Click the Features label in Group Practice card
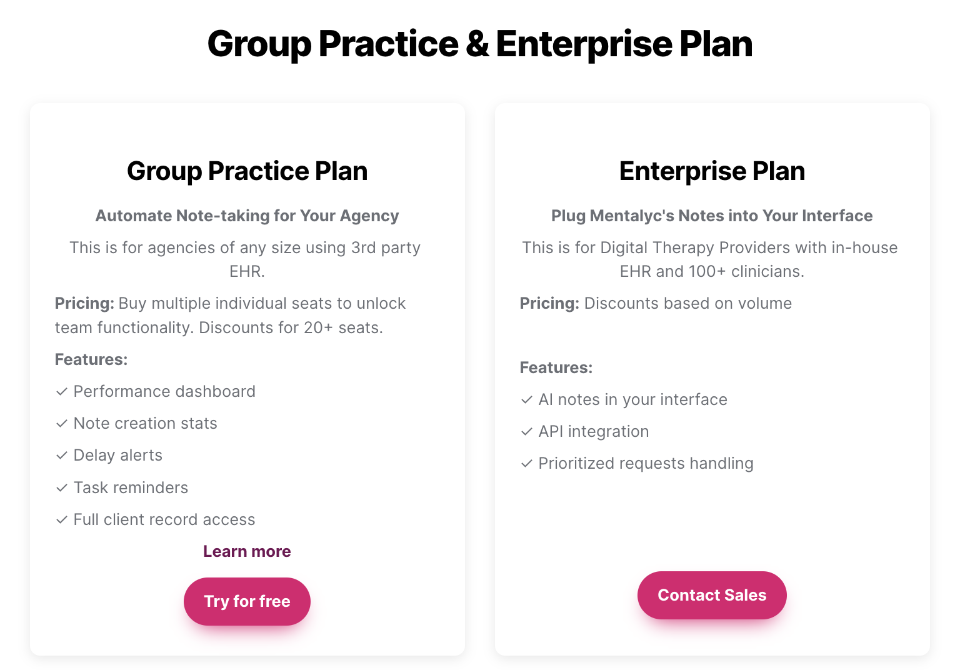This screenshot has height=670, width=975. point(91,359)
